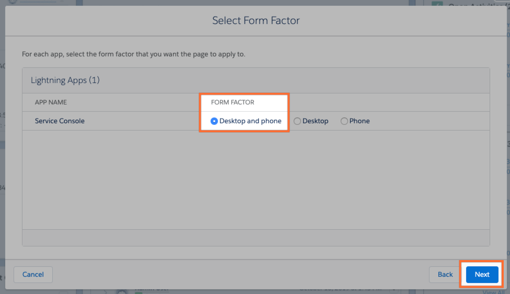Click the empty area below Service Console row
Screen dimensions: 510x294
point(256,178)
